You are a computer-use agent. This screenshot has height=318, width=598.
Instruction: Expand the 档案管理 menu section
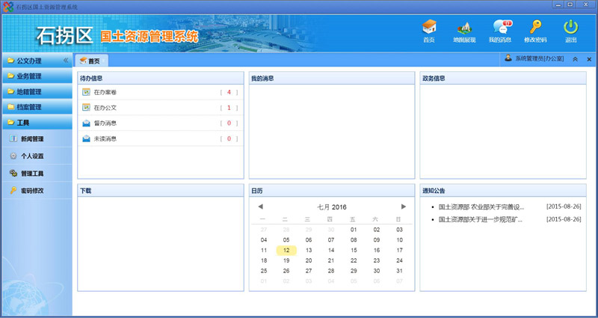pos(37,107)
